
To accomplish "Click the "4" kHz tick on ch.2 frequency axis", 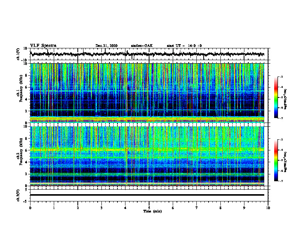I will click(x=26, y=162).
